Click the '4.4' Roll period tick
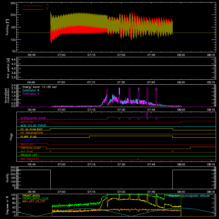This screenshot has height=219, width=219. tap(13, 59)
